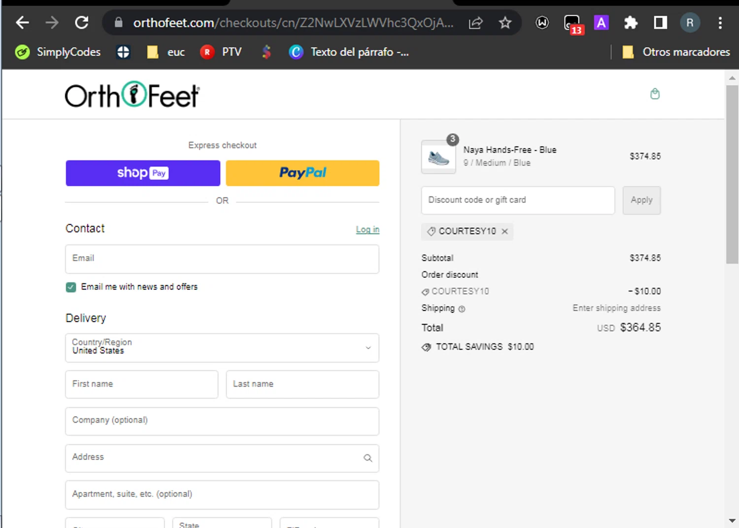
Task: Click the browser forward arrow
Action: pyautogui.click(x=52, y=23)
